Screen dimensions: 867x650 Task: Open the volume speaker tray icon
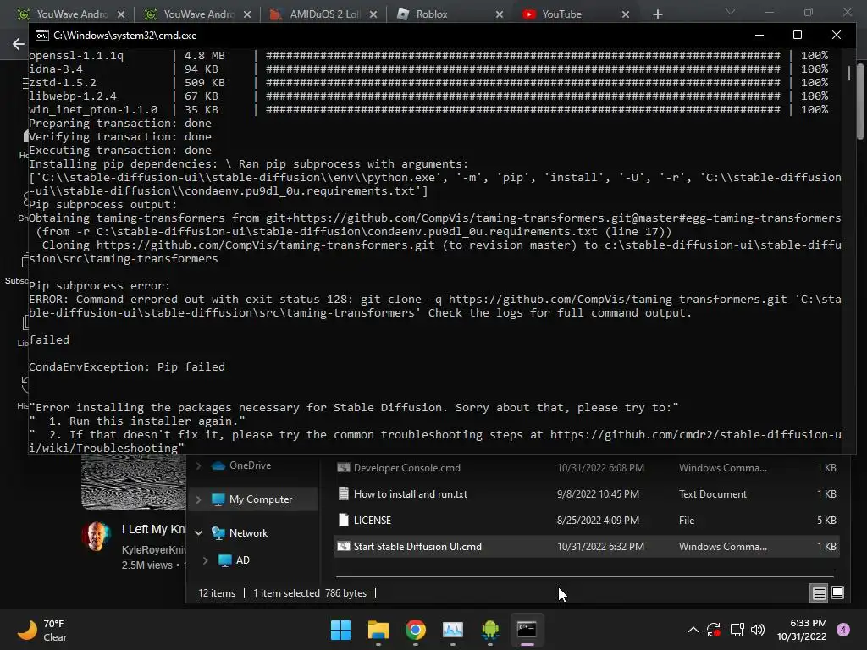758,630
